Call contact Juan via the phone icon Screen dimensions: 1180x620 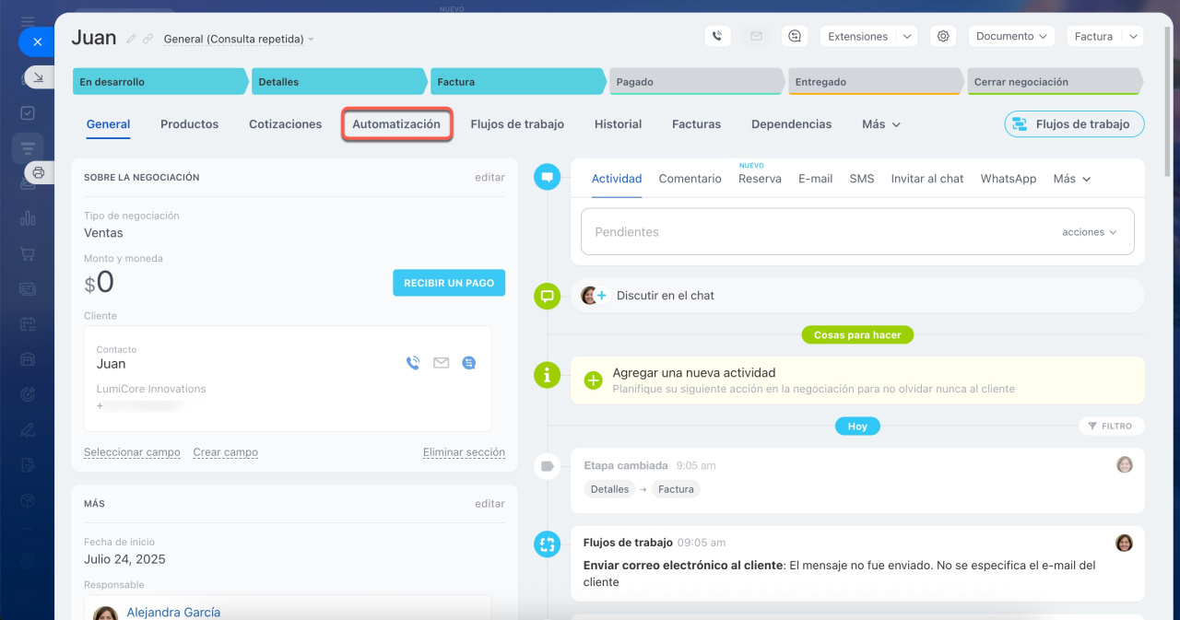[x=413, y=363]
